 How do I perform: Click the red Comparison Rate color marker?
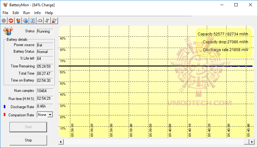click(x=5, y=114)
